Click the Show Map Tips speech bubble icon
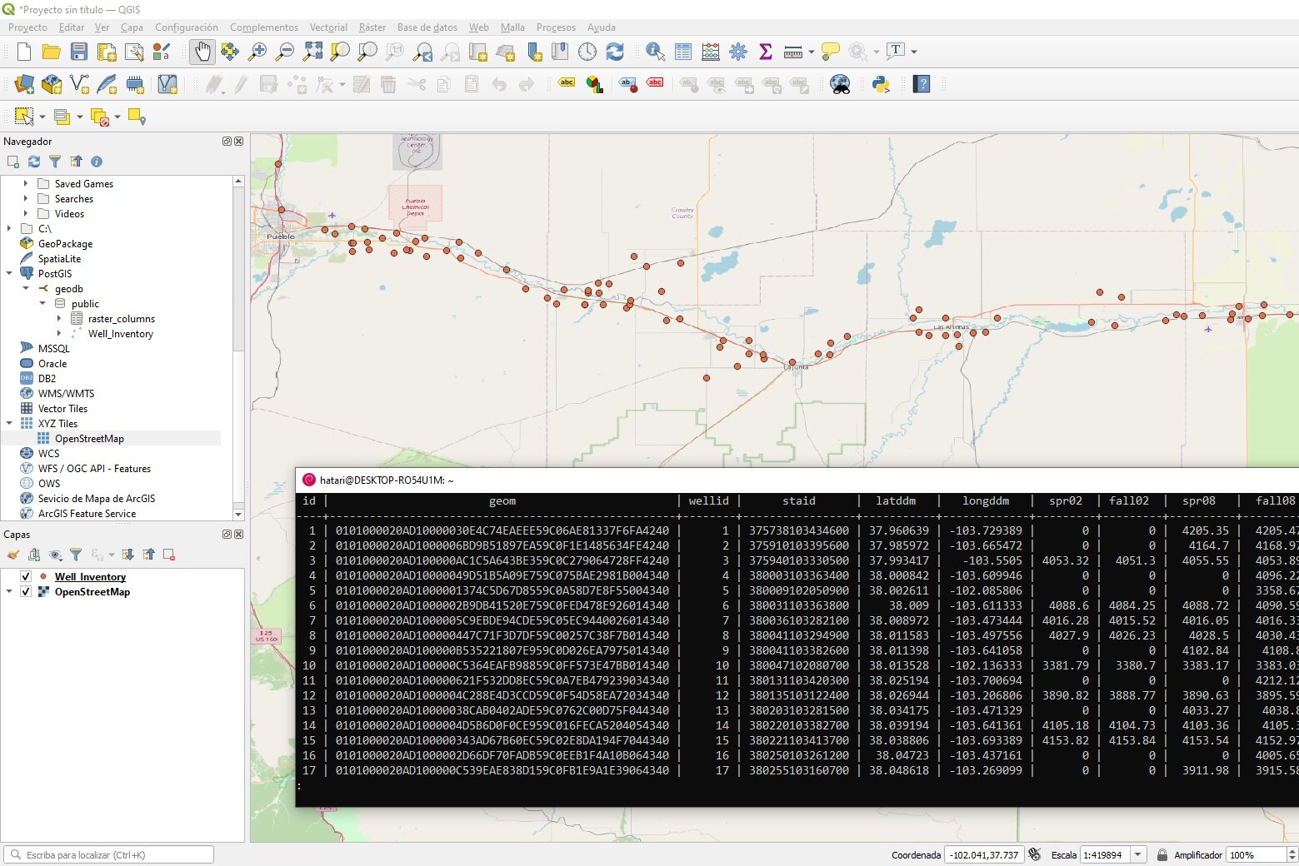The height and width of the screenshot is (866, 1299). tap(831, 52)
